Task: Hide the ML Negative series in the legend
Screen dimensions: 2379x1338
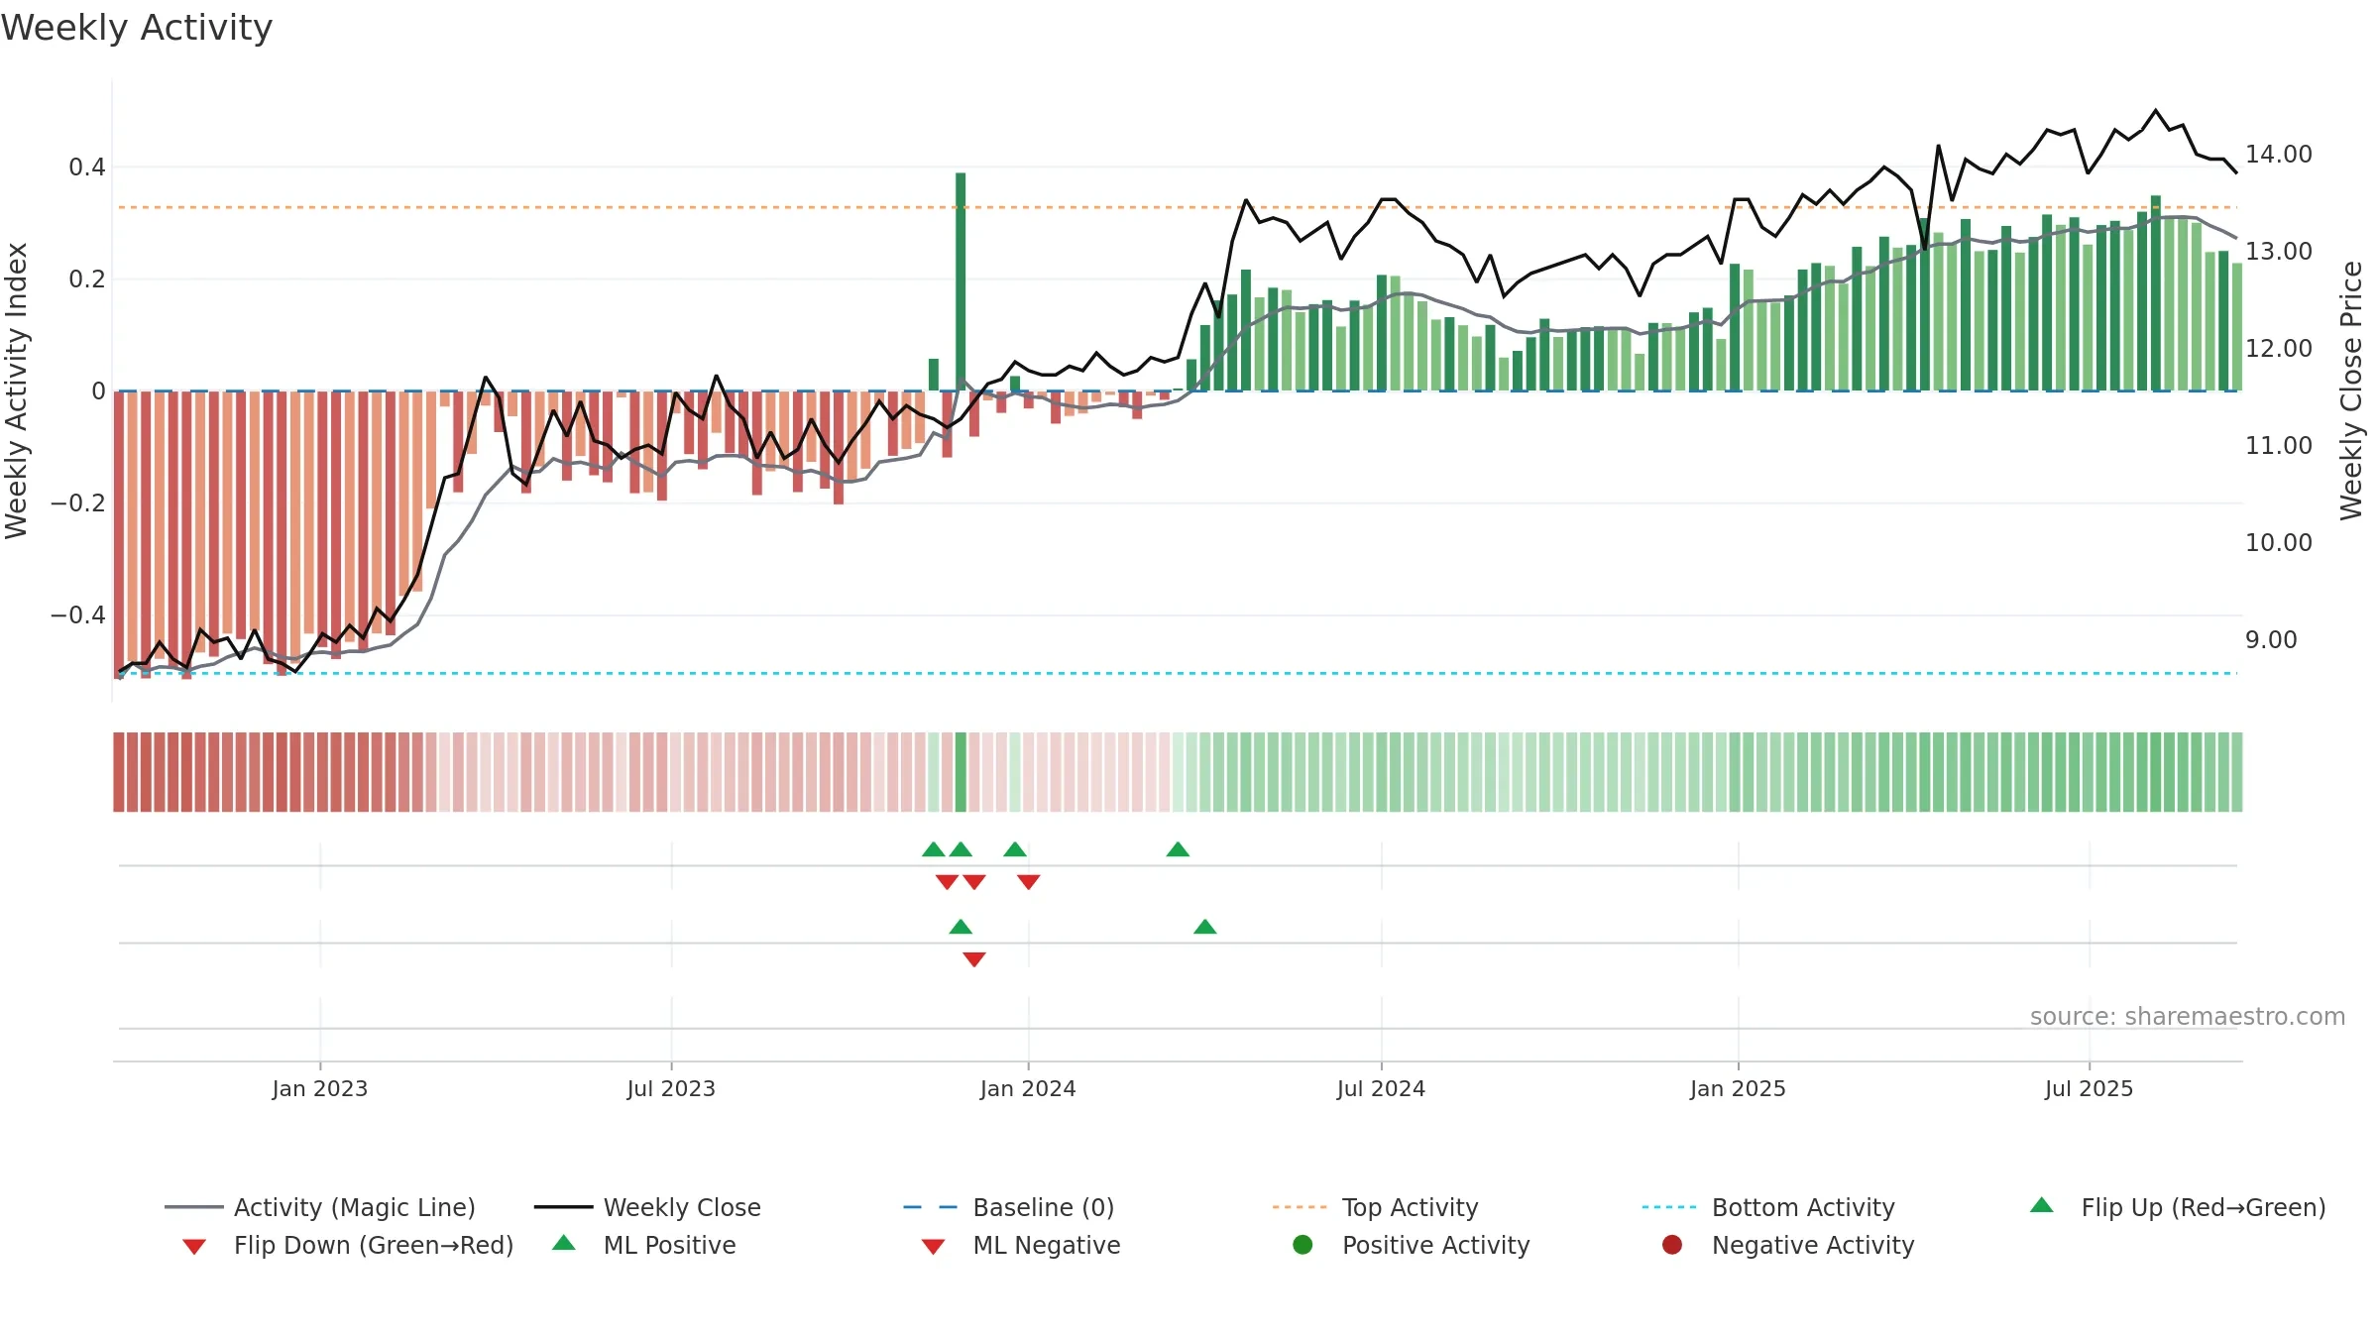Action: click(1021, 1245)
